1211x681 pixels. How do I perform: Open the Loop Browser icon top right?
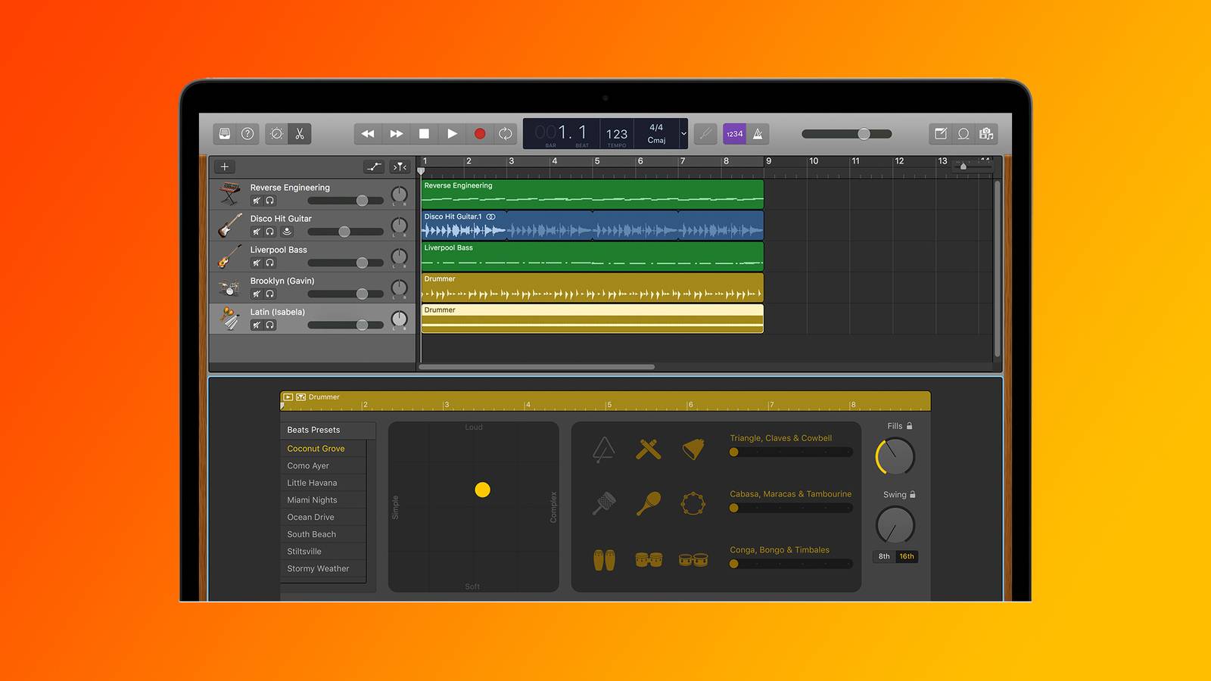click(964, 134)
